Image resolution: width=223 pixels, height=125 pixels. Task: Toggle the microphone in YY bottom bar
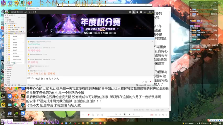point(12,85)
